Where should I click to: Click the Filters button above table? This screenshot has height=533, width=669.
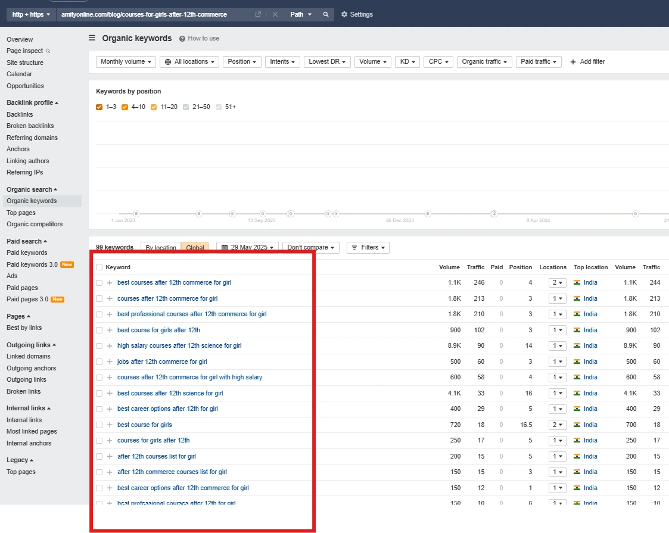tap(368, 247)
